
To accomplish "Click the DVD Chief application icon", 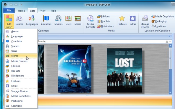I will (5, 5).
